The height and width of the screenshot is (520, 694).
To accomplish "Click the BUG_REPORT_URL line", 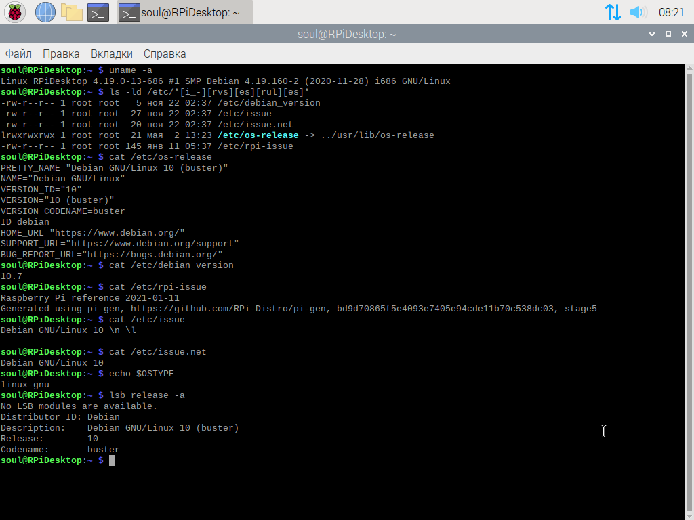I will [112, 255].
